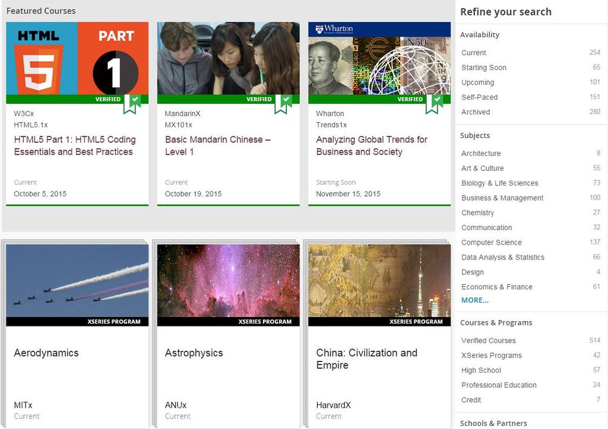Expand subjects with MORE... link
608x429 pixels.
pyautogui.click(x=474, y=300)
